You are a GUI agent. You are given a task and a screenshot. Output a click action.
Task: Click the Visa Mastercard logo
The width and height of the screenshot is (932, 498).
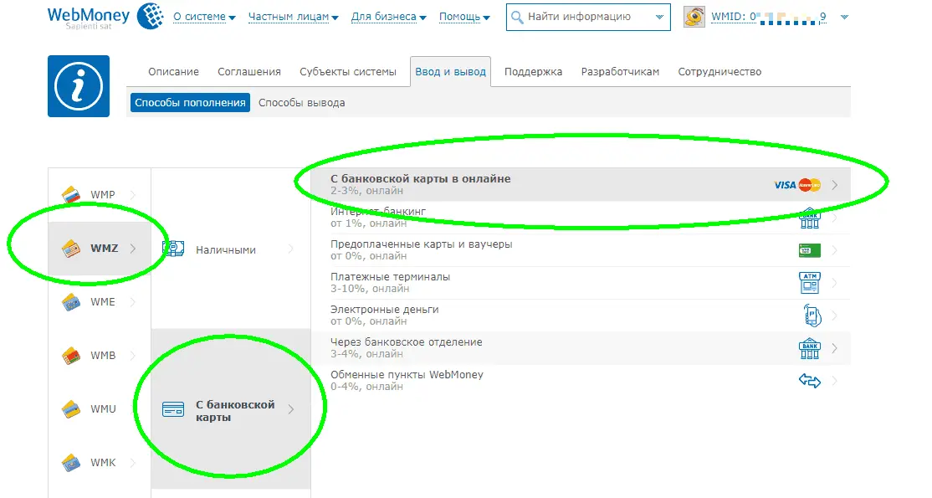(x=797, y=185)
